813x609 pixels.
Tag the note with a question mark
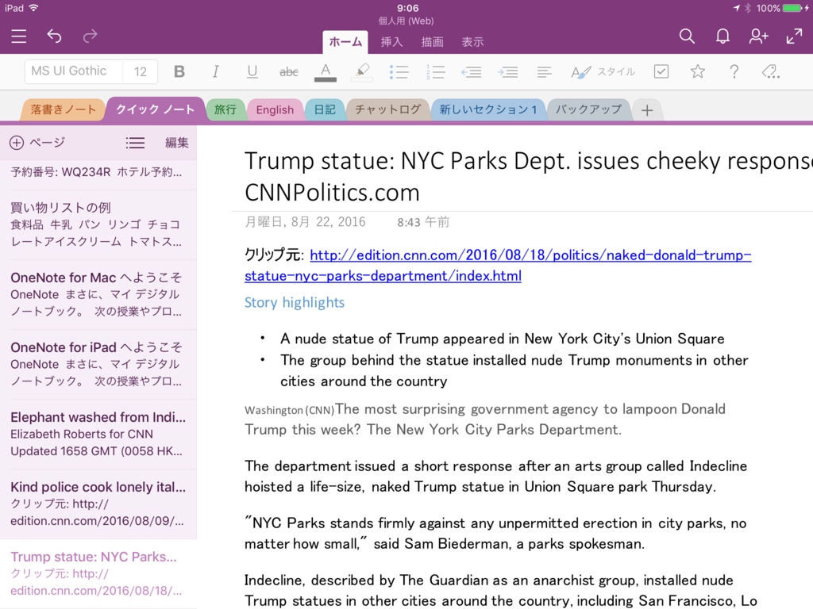[734, 71]
